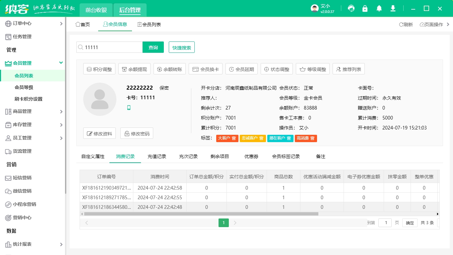Viewport: 453px width, 255px height.
Task: Collapse the 会员管理 sidebar section
Action: pos(61,63)
